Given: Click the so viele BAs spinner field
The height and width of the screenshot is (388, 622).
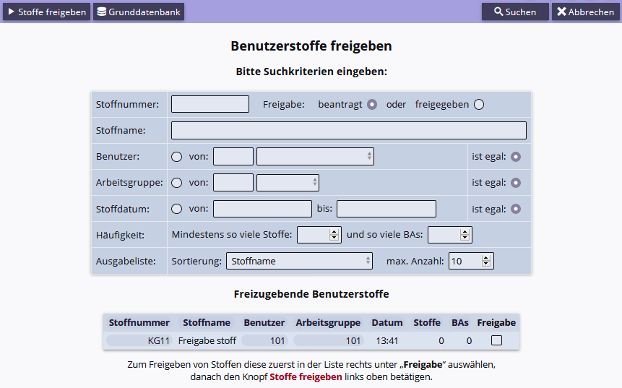Looking at the screenshot, I should click(450, 235).
